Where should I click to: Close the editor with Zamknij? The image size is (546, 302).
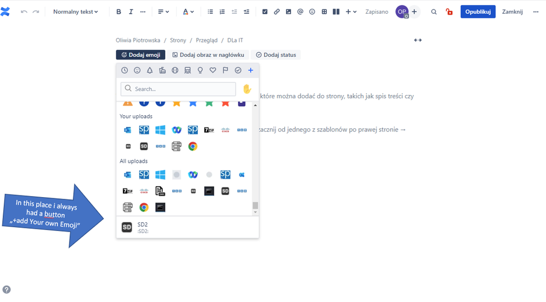click(x=512, y=12)
